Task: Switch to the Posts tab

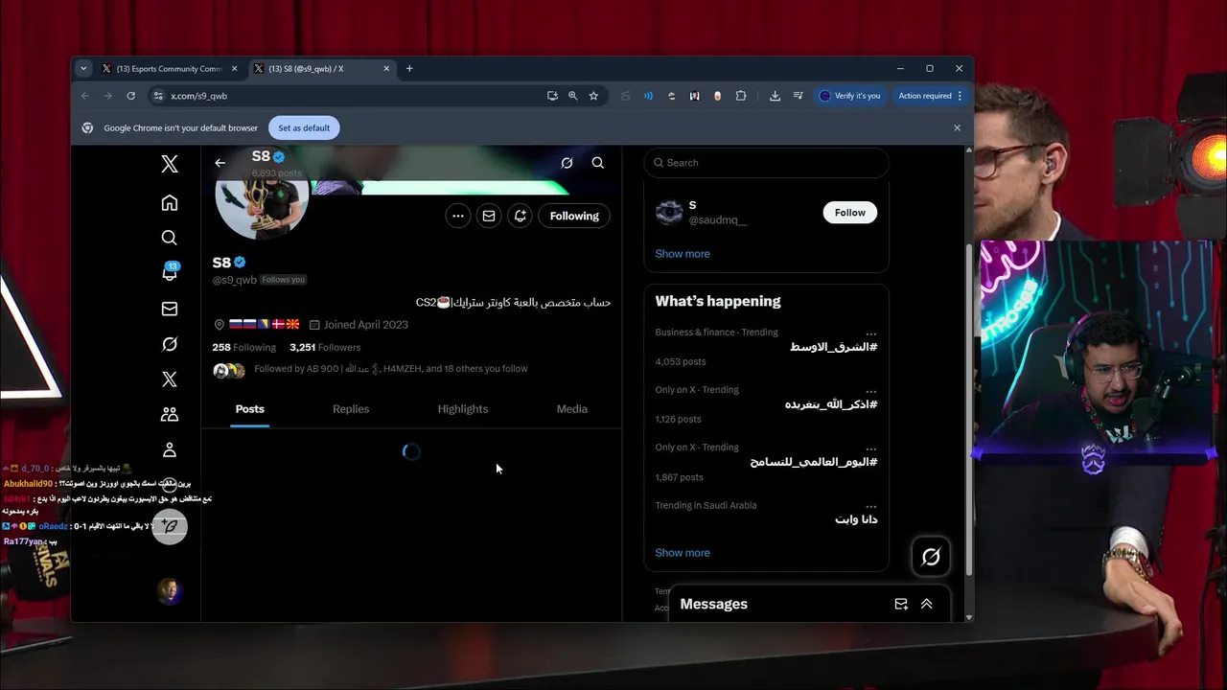Action: 249,409
